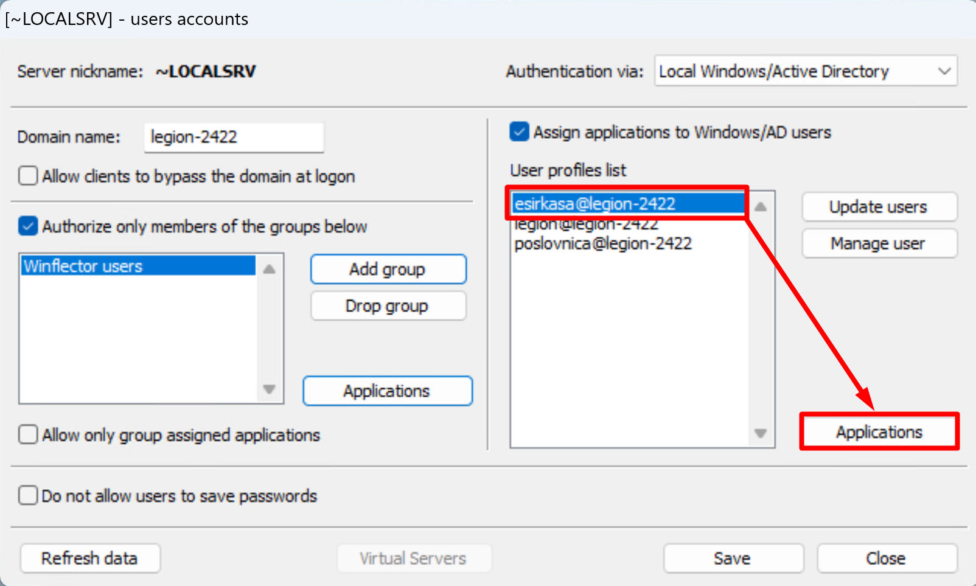This screenshot has height=586, width=976.
Task: Select Winflector users in the groups list
Action: [138, 267]
